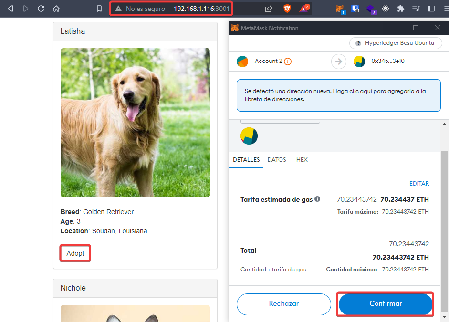Click the Brave Rewards triangle icon
The width and height of the screenshot is (449, 322).
coord(303,9)
